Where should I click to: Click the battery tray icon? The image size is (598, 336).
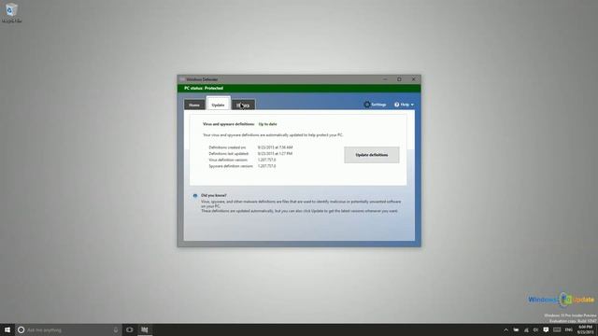516,329
